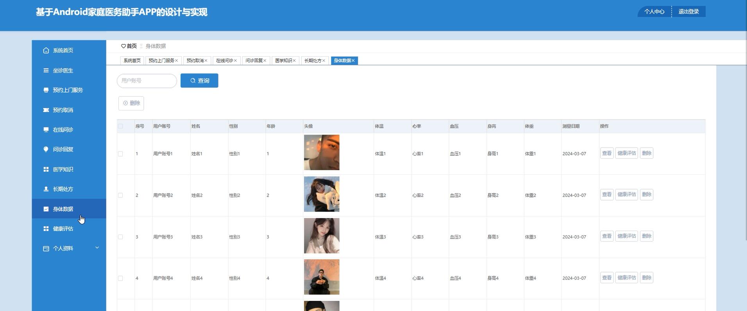Close the 身体数据 tab
Viewport: 747px width, 311px height.
pos(353,60)
